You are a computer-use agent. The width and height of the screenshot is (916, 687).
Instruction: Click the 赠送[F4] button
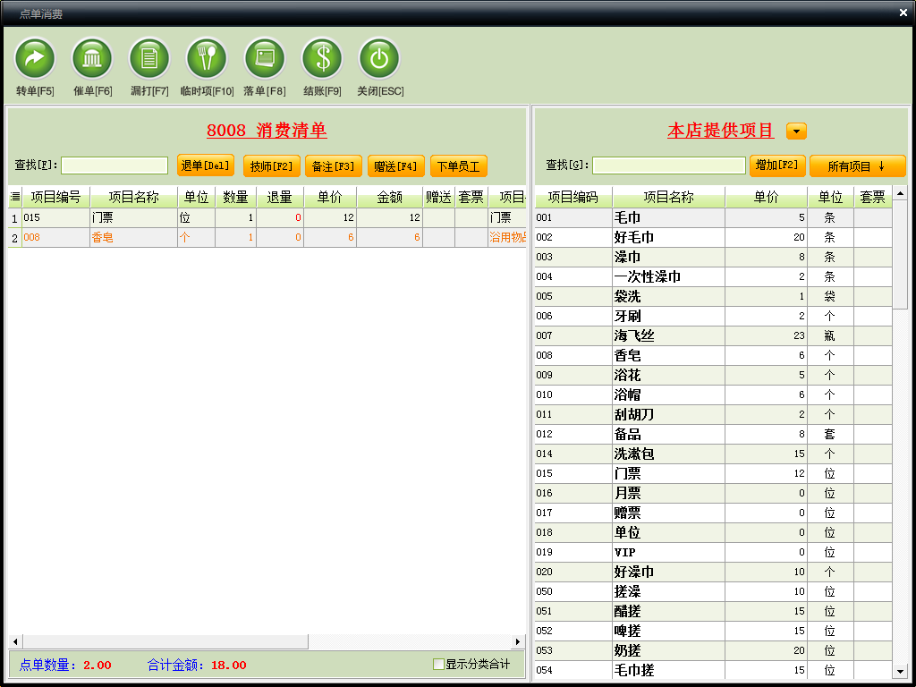tap(395, 165)
